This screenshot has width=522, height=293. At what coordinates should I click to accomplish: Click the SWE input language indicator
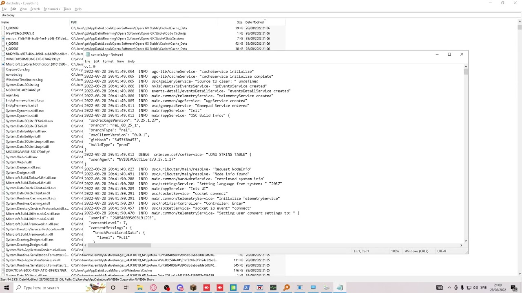[x=484, y=288]
